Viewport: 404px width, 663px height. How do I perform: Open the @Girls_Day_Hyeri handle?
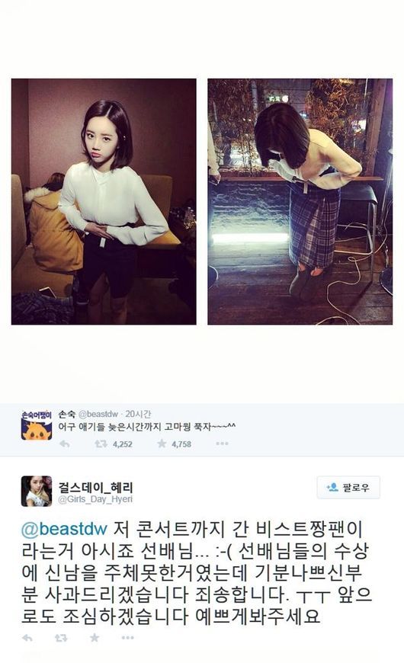95,499
